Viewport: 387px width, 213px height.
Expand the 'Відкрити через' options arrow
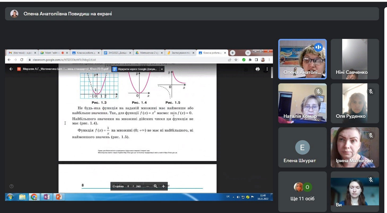pos(162,69)
